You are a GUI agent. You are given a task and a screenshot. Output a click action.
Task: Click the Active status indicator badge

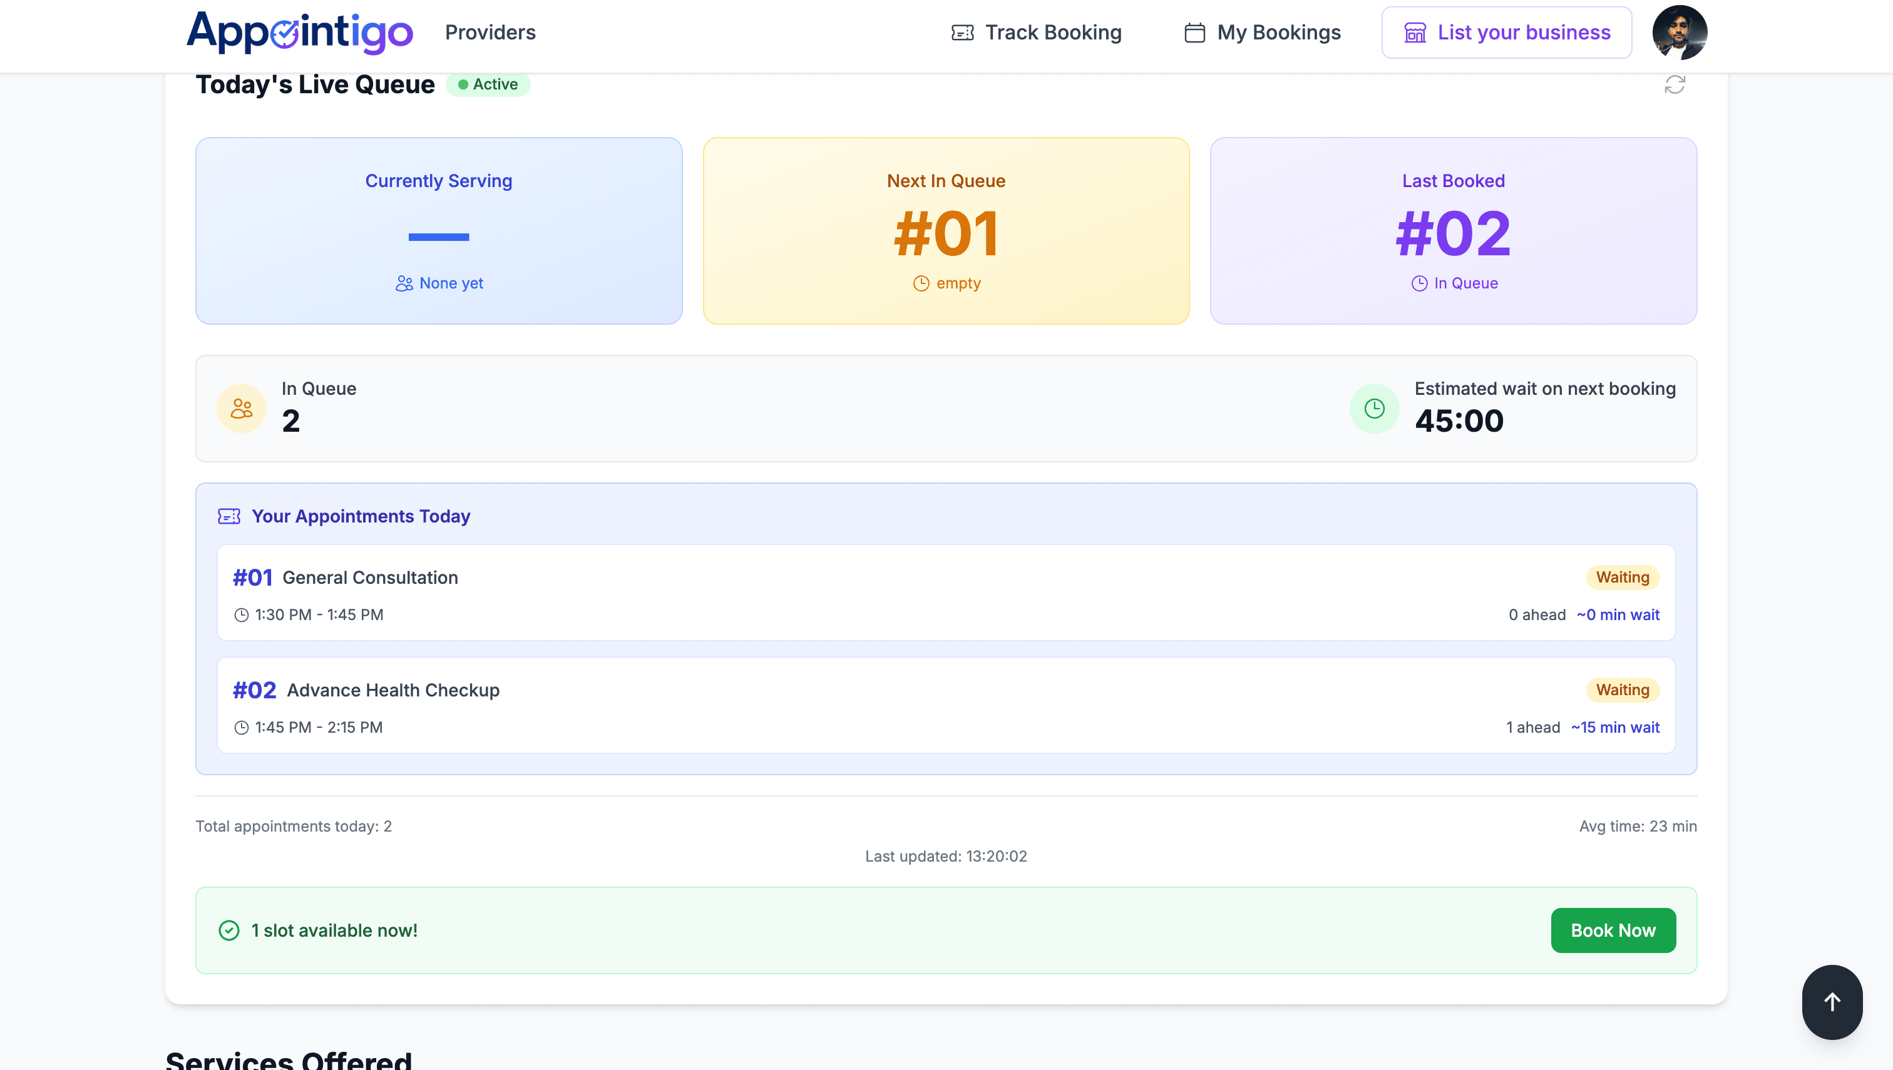[x=488, y=84]
